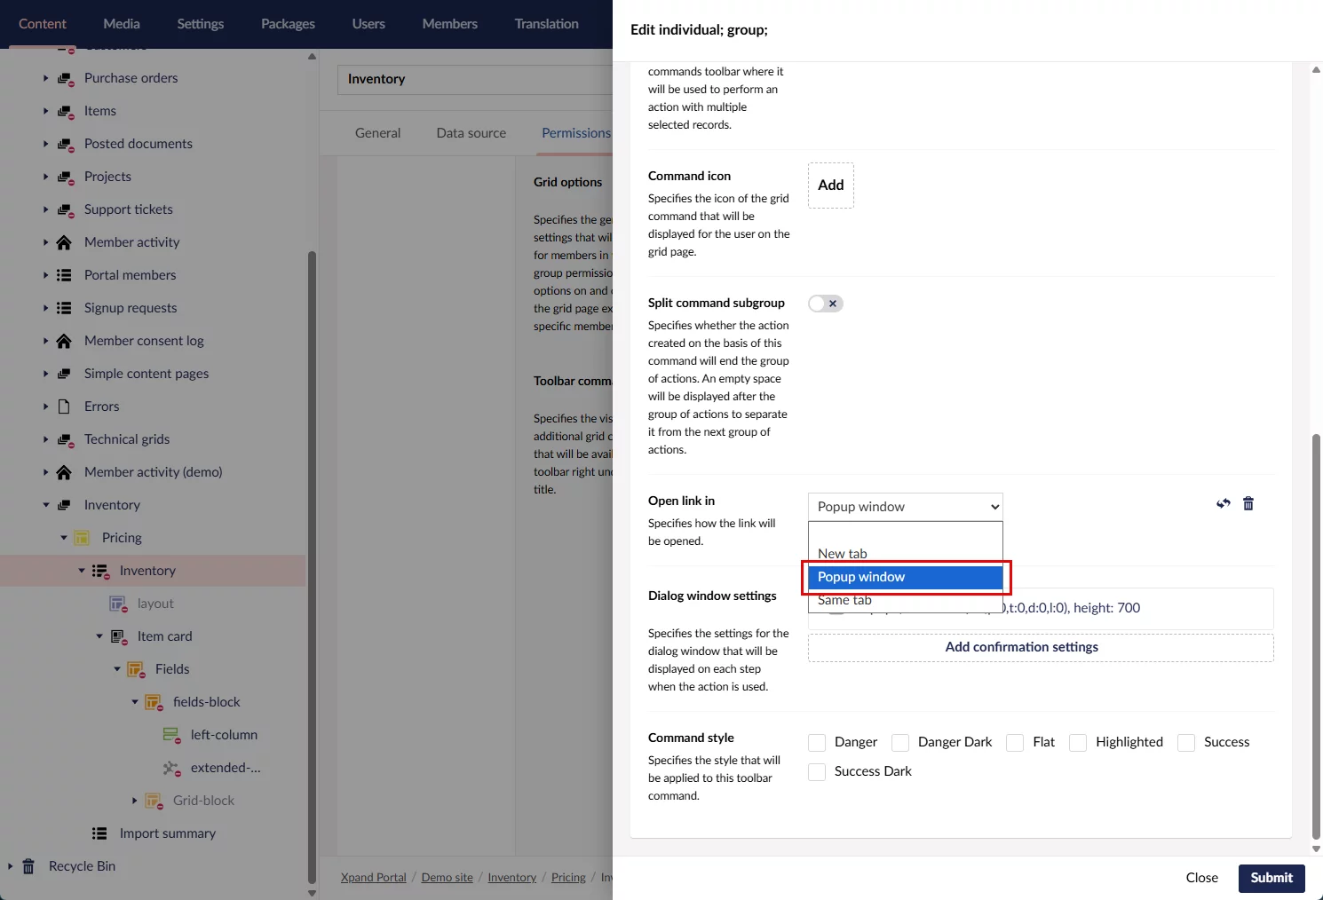
Task: Click the revert arrows icon beside Open link in
Action: tap(1223, 504)
